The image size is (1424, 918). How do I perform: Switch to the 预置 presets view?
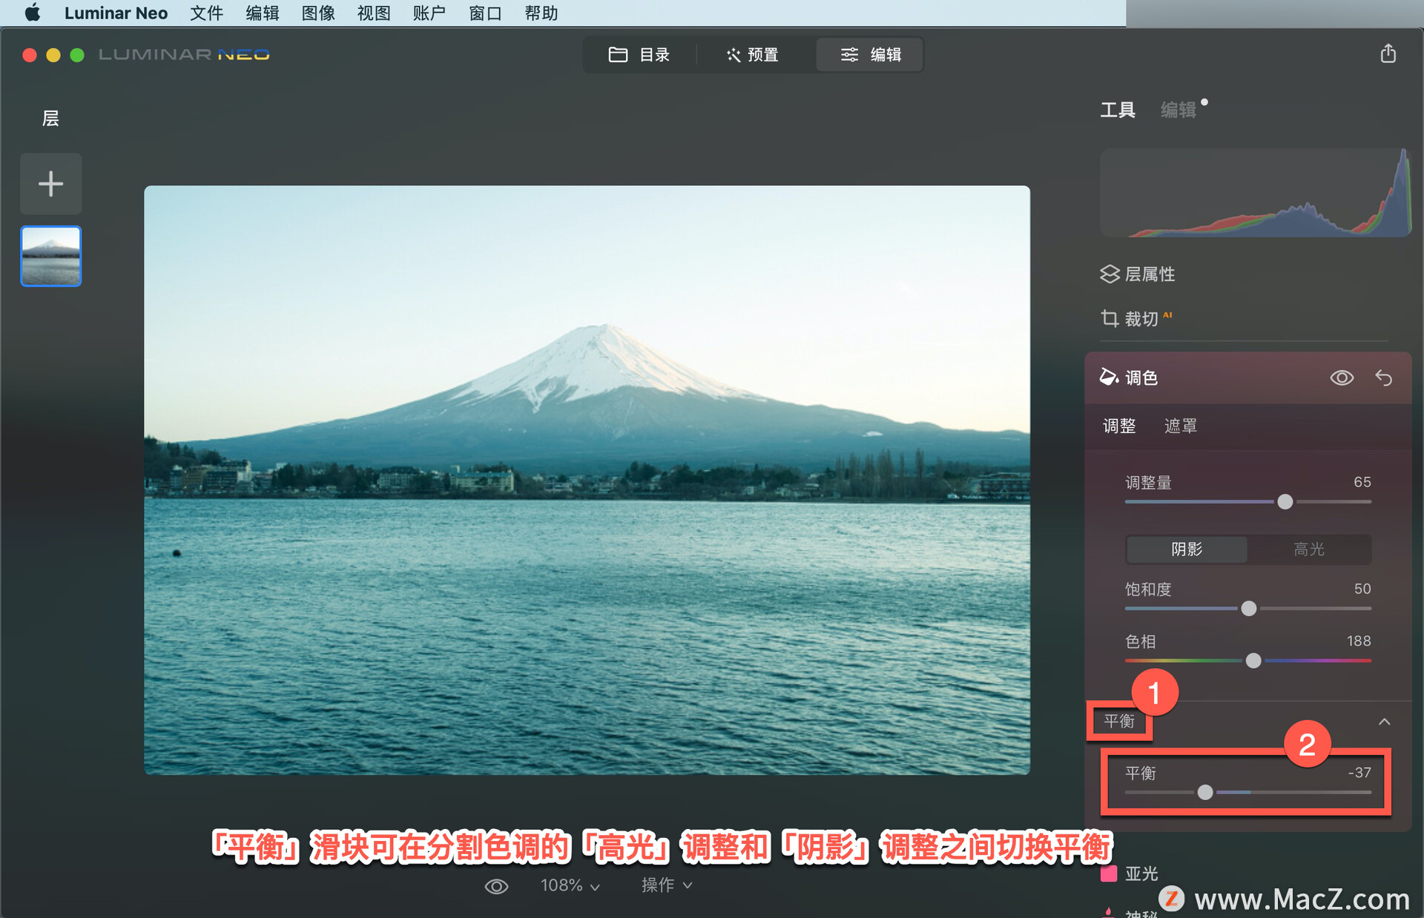pos(753,55)
